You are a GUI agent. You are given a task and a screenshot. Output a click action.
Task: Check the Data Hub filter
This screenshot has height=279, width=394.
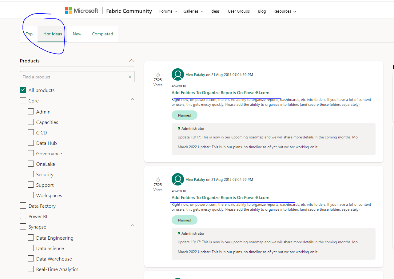[31, 143]
